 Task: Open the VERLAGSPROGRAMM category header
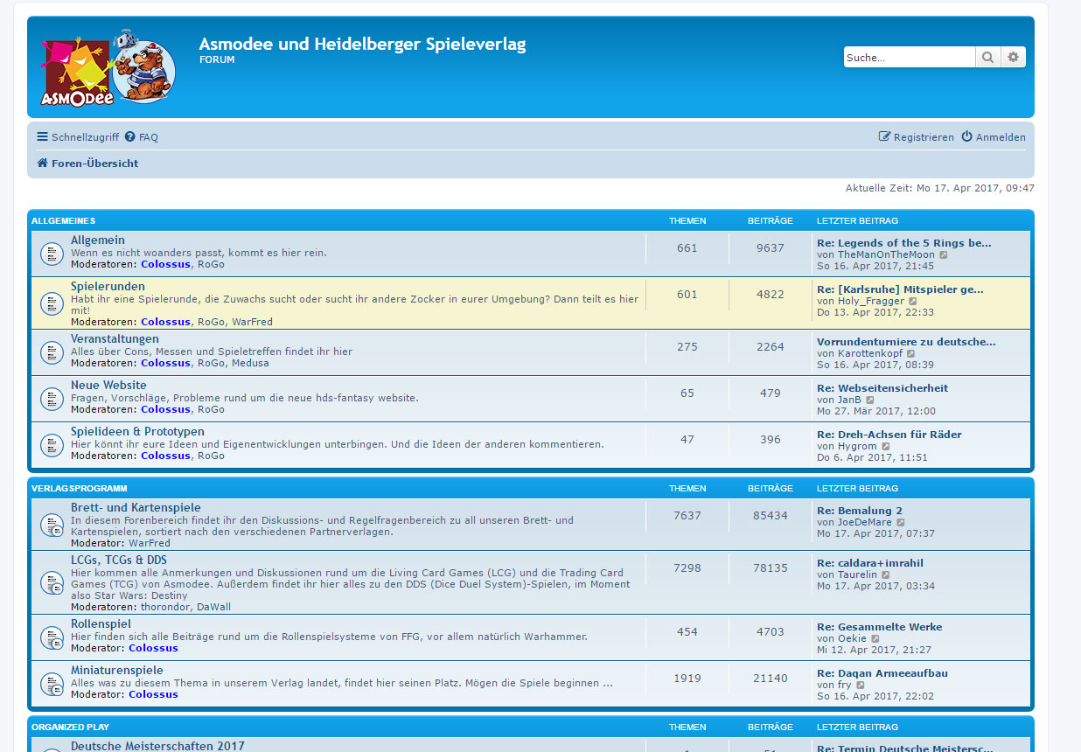[80, 489]
